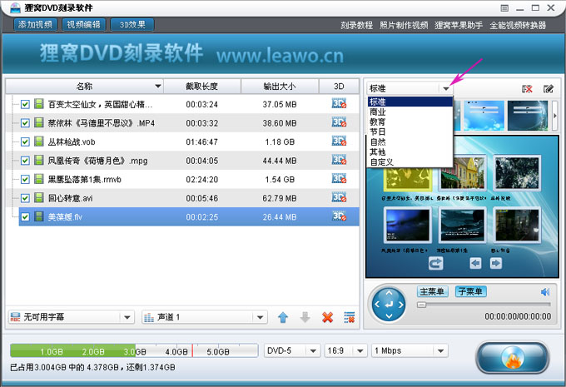The width and height of the screenshot is (566, 387).
Task: Click film icon of 回心转意.avi
Action: (38, 198)
